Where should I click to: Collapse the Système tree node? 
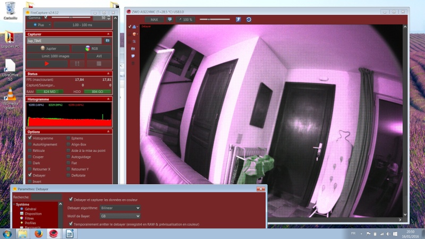tap(14, 204)
